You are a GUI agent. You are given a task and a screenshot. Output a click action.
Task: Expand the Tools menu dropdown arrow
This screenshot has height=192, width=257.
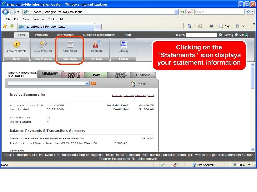pyautogui.click(x=249, y=26)
